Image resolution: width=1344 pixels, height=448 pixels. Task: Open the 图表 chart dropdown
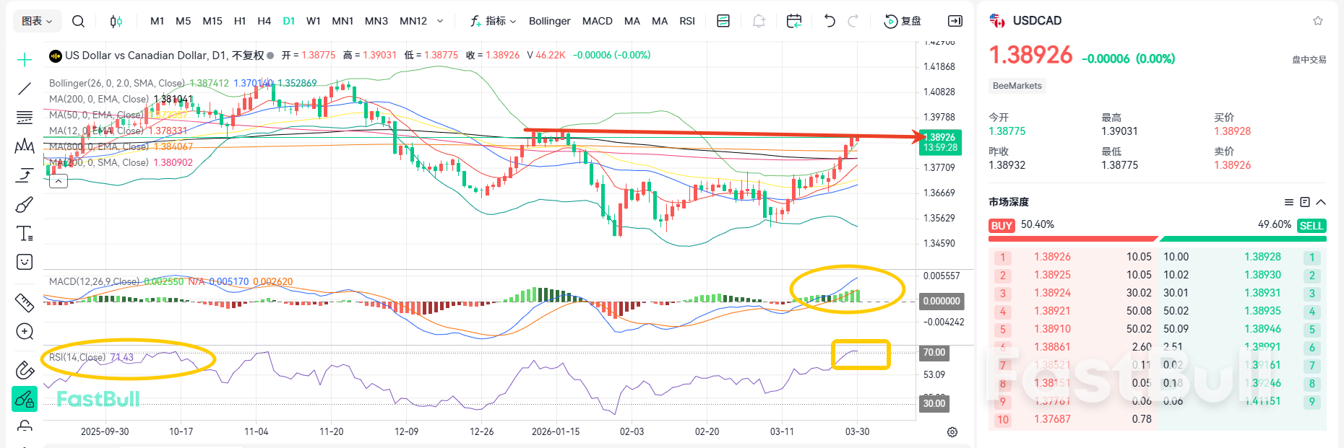(x=37, y=21)
